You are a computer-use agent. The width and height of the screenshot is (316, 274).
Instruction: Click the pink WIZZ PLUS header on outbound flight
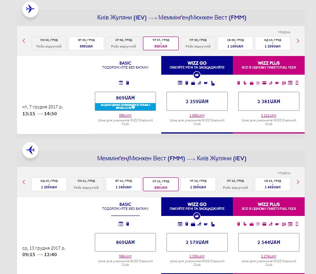coord(269,65)
